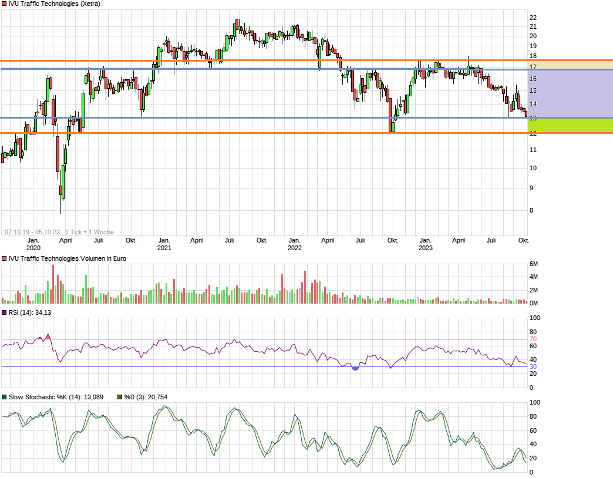Select the 'IVU Traffic Technologies Volumen in Euro' label
The width and height of the screenshot is (613, 478).
tap(68, 259)
